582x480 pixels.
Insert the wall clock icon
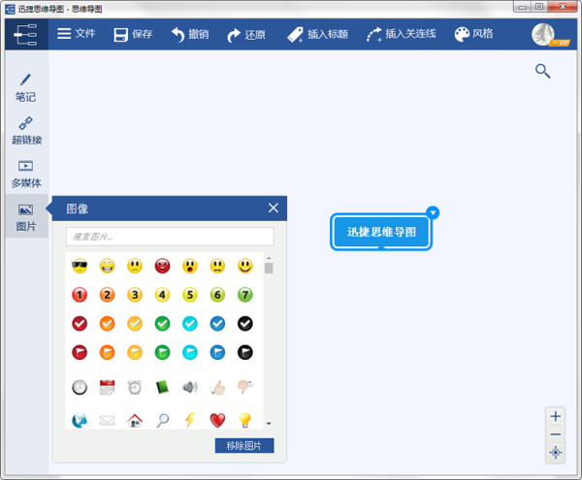click(80, 387)
